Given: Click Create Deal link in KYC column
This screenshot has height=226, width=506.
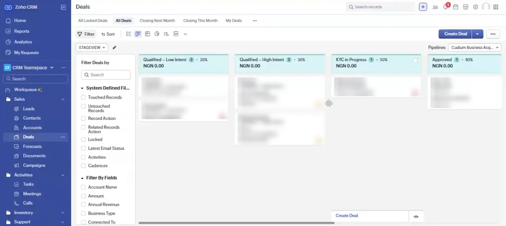Looking at the screenshot, I should pos(347,216).
